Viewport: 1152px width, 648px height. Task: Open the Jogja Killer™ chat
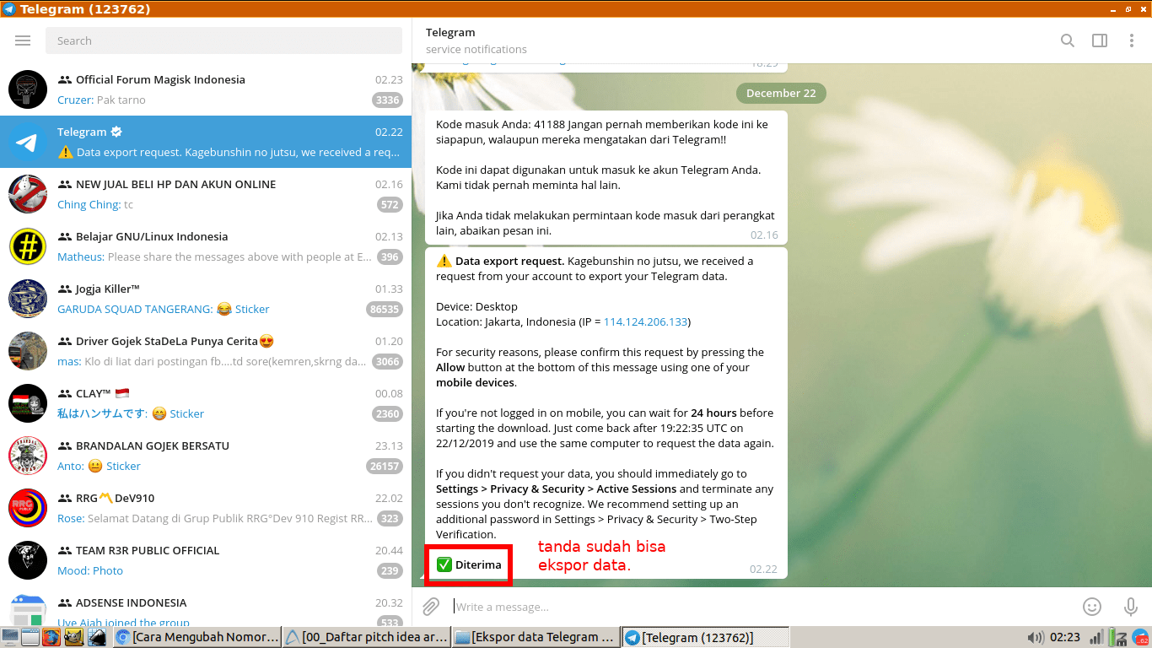(x=206, y=299)
